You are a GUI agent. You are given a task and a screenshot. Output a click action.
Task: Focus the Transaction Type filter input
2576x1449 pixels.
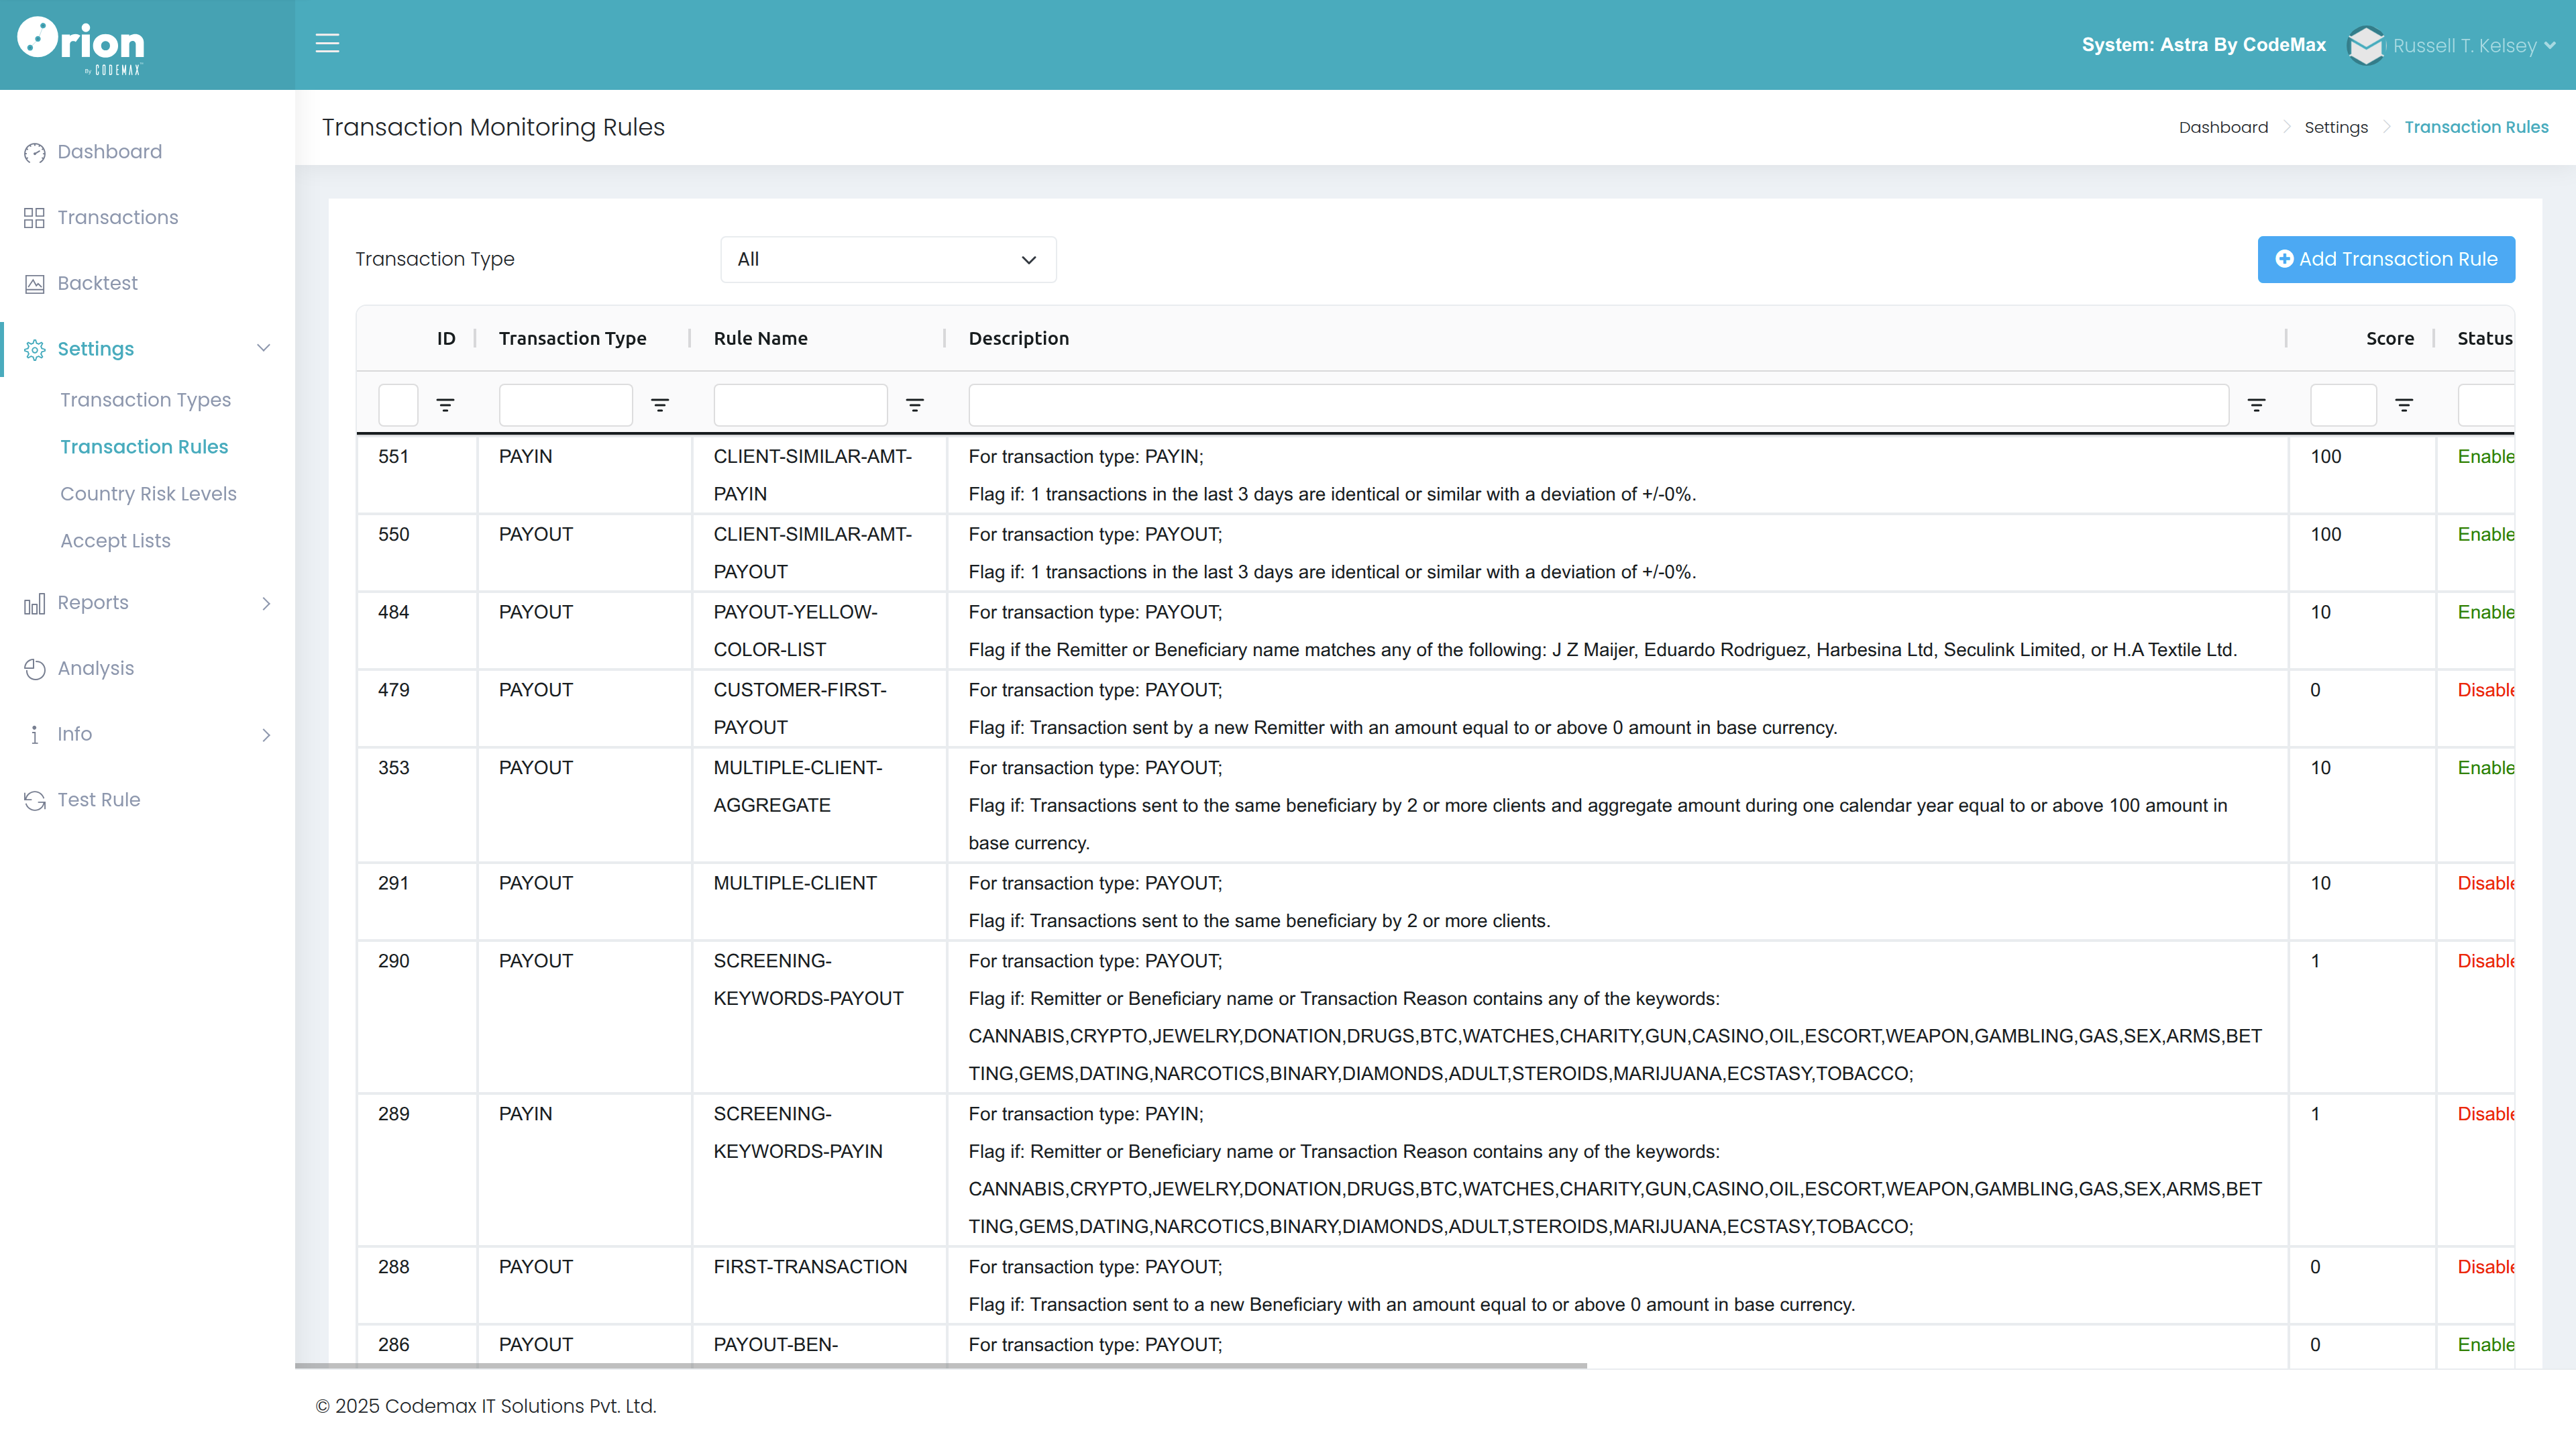pyautogui.click(x=565, y=405)
